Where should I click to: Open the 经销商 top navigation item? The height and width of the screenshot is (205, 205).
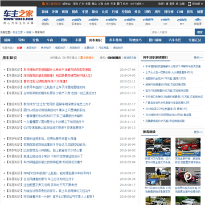pos(126,12)
